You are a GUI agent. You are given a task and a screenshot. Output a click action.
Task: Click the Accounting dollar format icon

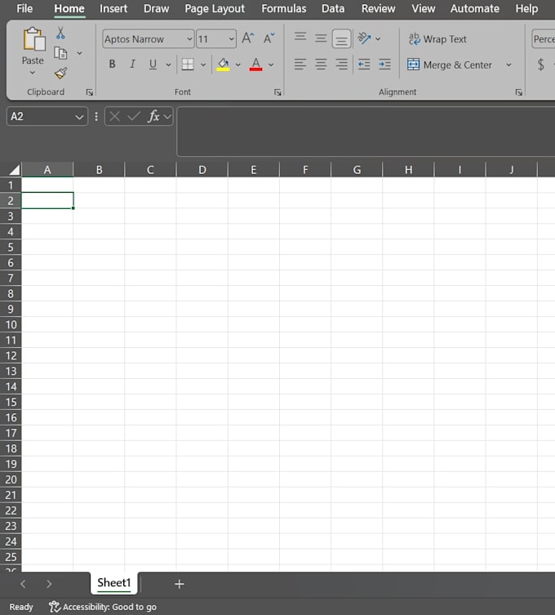pyautogui.click(x=541, y=64)
